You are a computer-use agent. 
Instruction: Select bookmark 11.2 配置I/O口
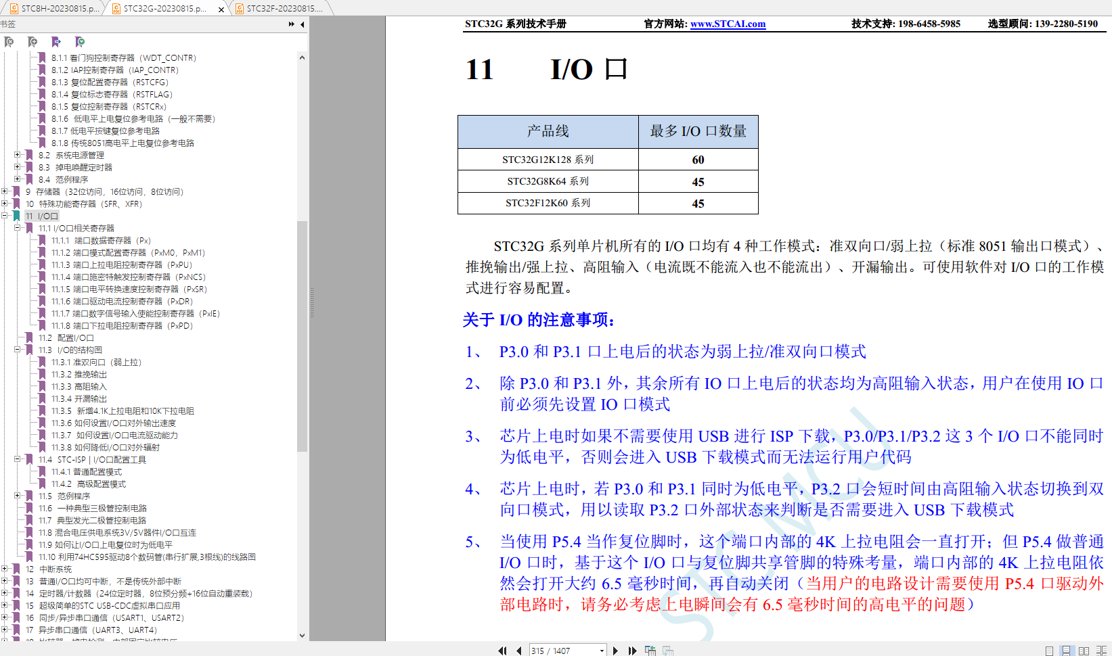[66, 338]
